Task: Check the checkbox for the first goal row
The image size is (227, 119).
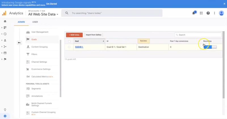Action: pos(69,47)
